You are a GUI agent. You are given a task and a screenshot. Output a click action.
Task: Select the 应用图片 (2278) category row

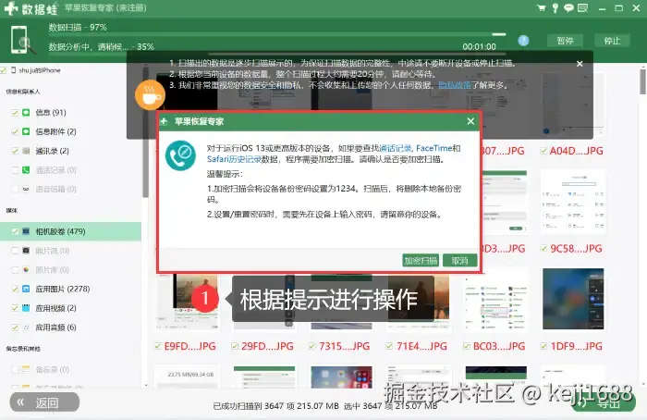(70, 289)
